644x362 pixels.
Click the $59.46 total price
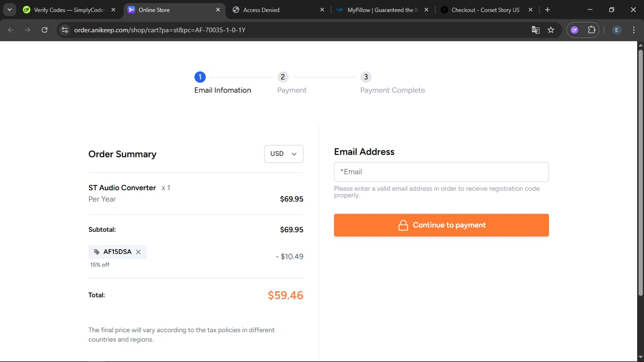click(286, 295)
